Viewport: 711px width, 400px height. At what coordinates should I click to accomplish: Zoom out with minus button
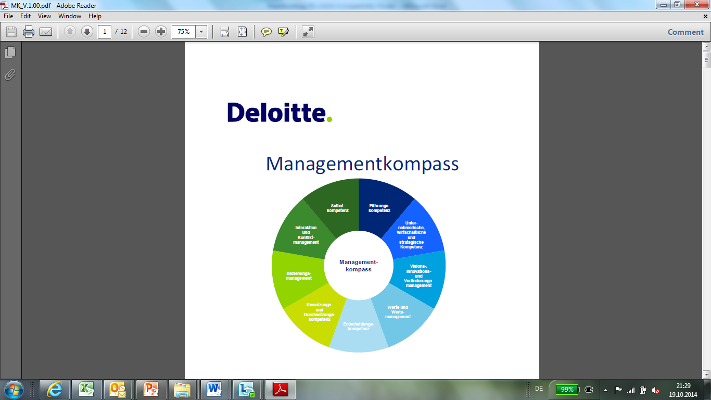(x=144, y=32)
